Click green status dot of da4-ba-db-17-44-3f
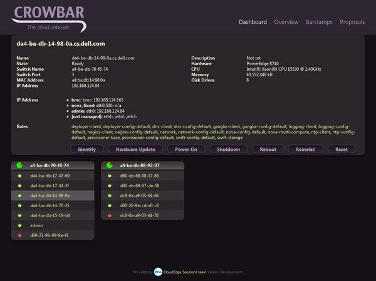376x281 pixels. 19,186
